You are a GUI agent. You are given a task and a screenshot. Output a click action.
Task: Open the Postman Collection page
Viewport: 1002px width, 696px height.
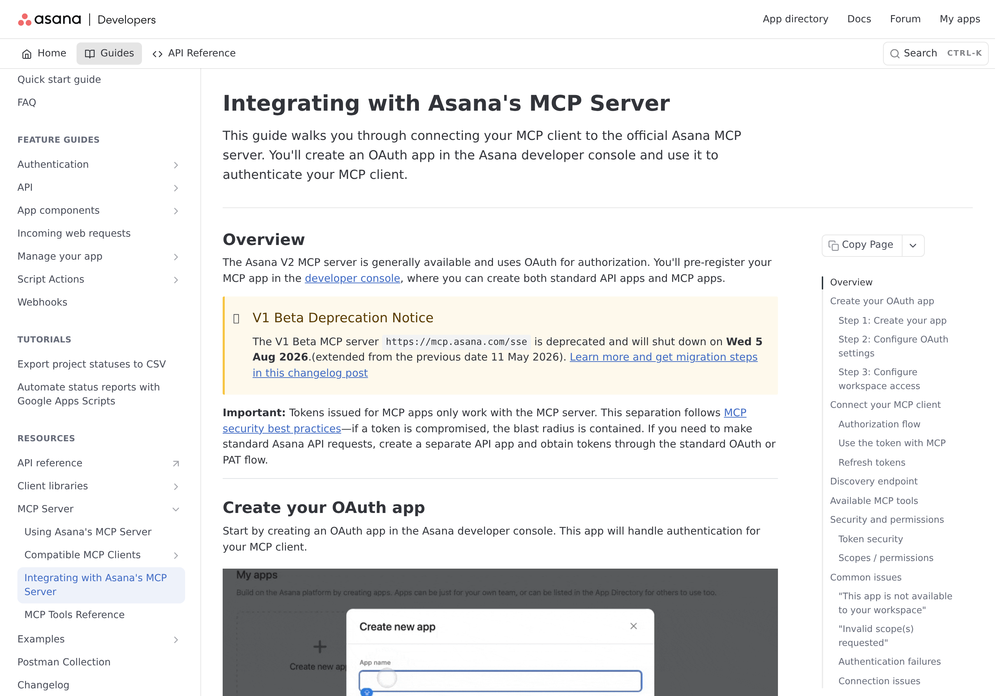(64, 662)
